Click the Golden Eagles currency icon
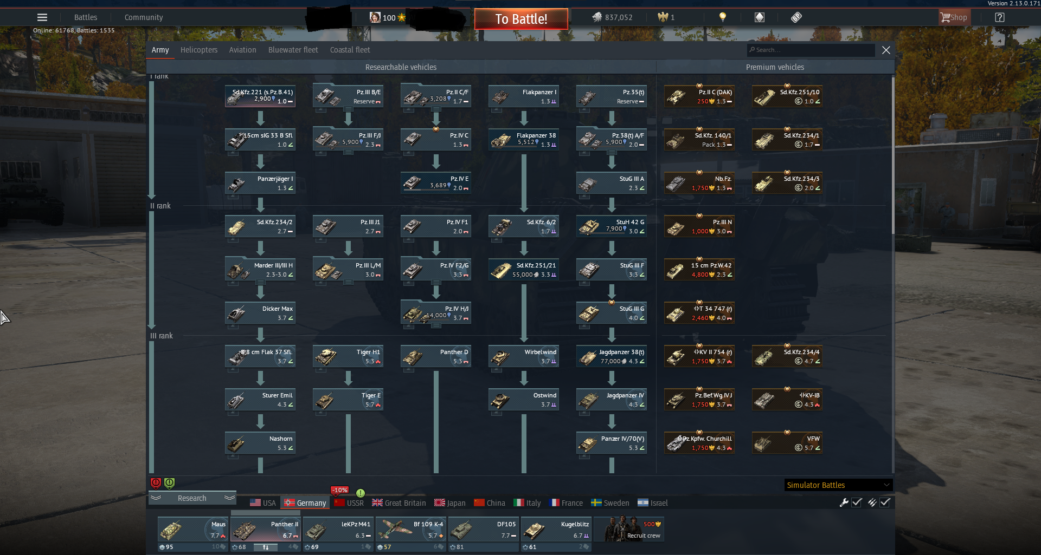Viewport: 1041px width, 555px height. pyautogui.click(x=663, y=17)
